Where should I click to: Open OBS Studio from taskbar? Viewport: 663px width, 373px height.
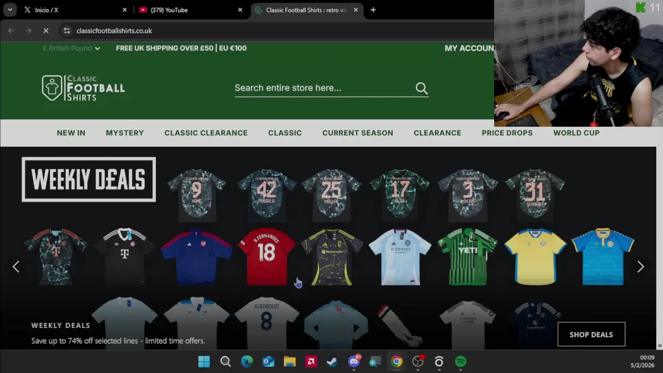[417, 362]
